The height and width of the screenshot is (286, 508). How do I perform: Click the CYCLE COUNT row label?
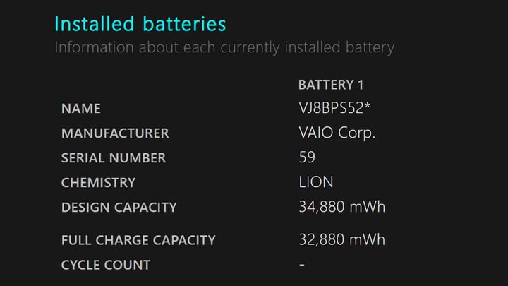coord(106,266)
